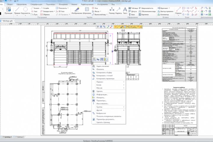The width and height of the screenshot is (213, 142).
Task: Select the Проекция tool in the ribbon
Action: tap(8, 11)
